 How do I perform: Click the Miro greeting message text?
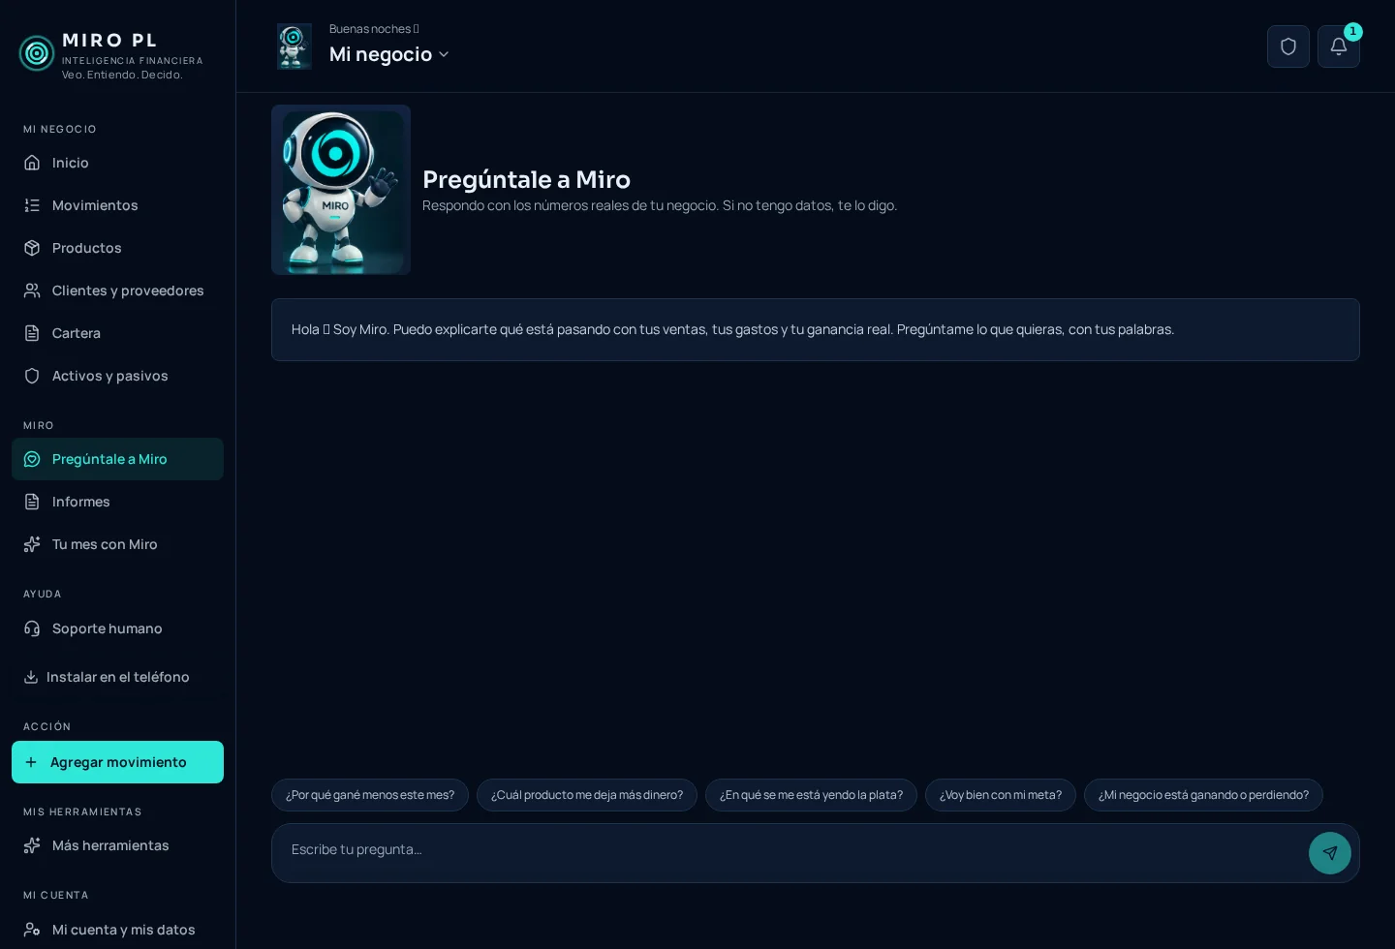tap(732, 329)
